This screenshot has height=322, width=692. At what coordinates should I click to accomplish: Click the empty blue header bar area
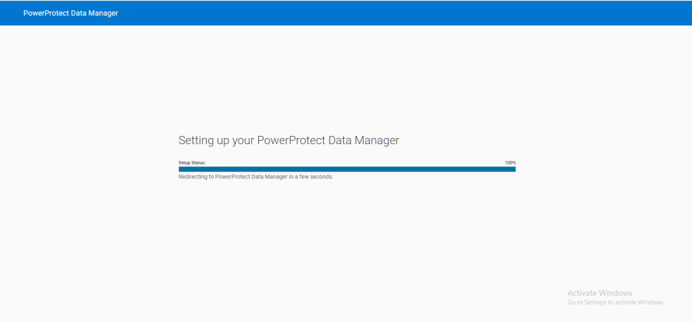click(x=405, y=13)
